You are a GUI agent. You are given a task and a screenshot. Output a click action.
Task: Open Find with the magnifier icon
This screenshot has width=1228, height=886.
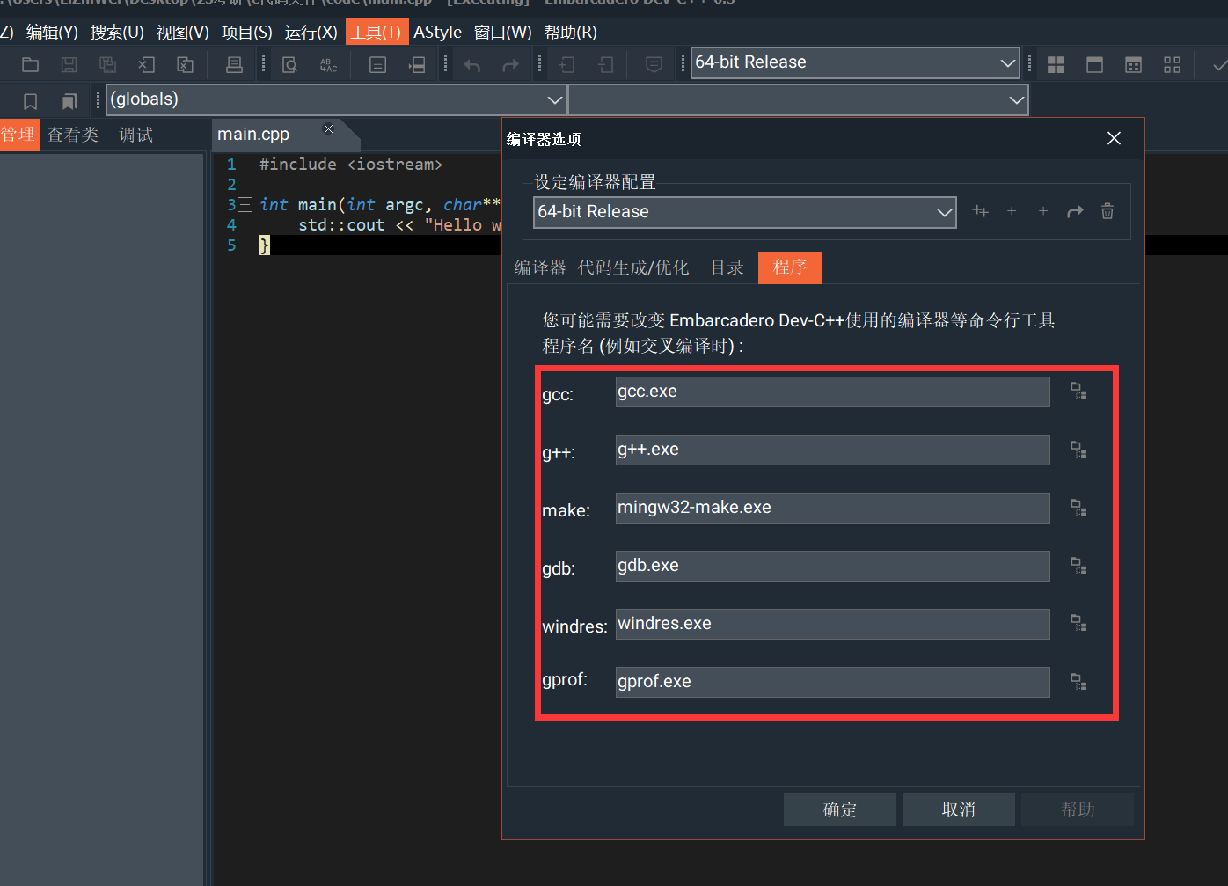tap(289, 64)
